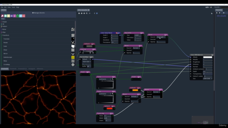
Task: Click the orange Uniform color swatch
Action: tap(135, 90)
